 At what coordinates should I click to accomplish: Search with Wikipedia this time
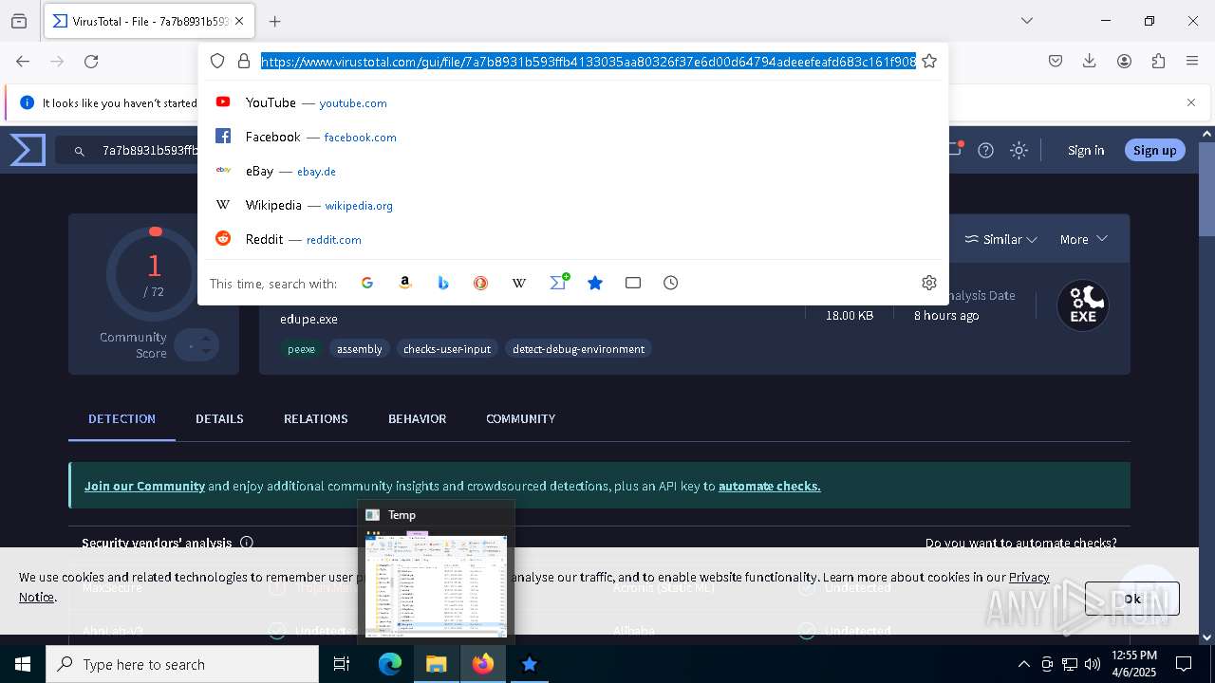519,283
